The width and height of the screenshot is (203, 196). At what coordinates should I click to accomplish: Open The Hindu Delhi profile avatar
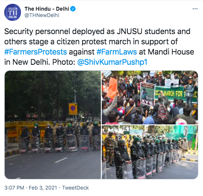tap(12, 12)
